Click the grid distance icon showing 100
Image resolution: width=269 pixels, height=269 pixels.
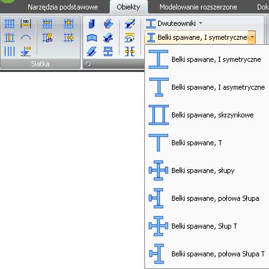26,23
